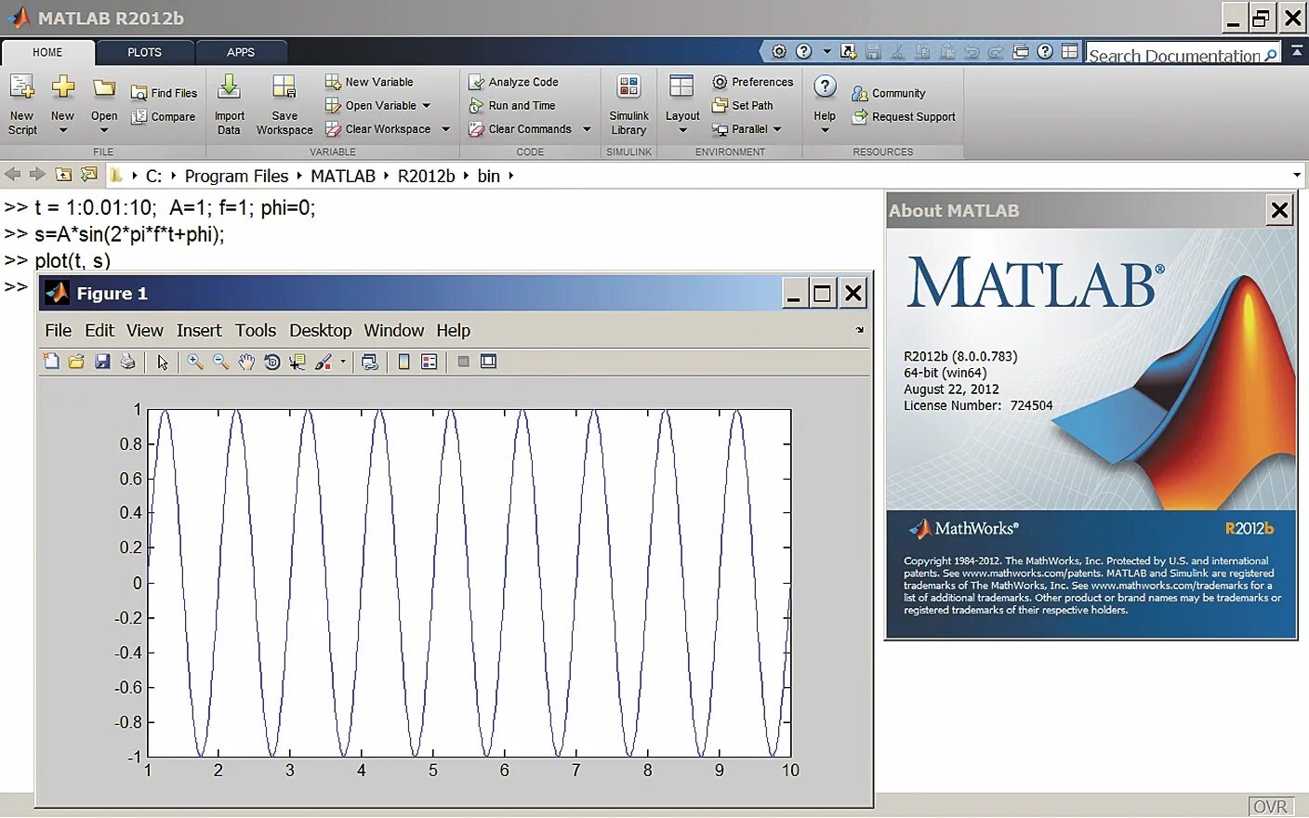The image size is (1309, 818).
Task: Toggle the Data Cursor tool
Action: [297, 362]
